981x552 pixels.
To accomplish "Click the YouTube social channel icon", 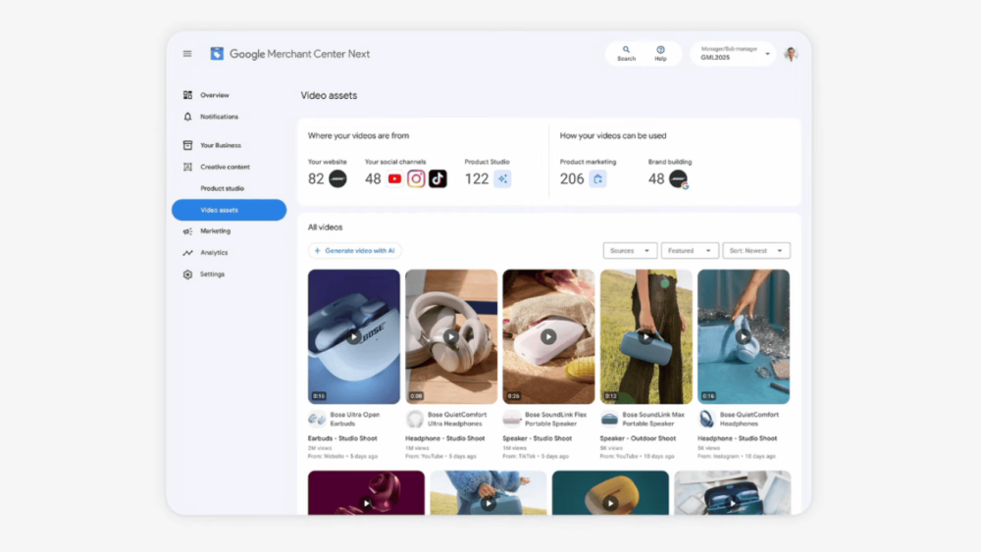I will tap(394, 178).
